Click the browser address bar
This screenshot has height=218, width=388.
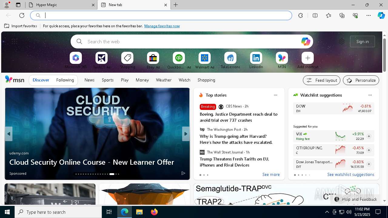[161, 15]
